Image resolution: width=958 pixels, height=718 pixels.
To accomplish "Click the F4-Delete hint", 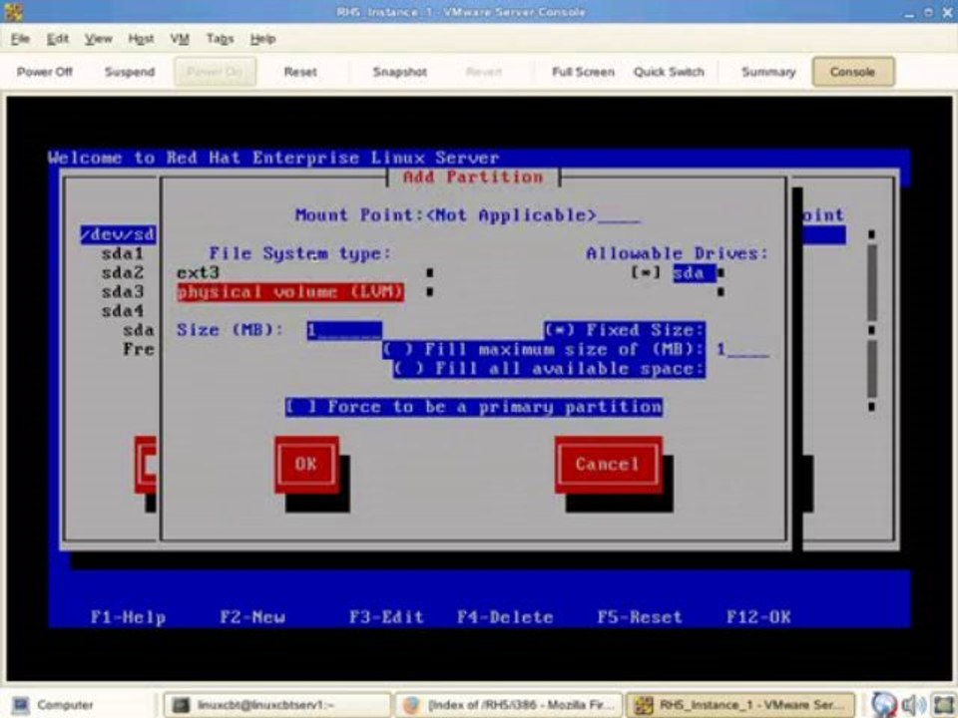I will 505,617.
